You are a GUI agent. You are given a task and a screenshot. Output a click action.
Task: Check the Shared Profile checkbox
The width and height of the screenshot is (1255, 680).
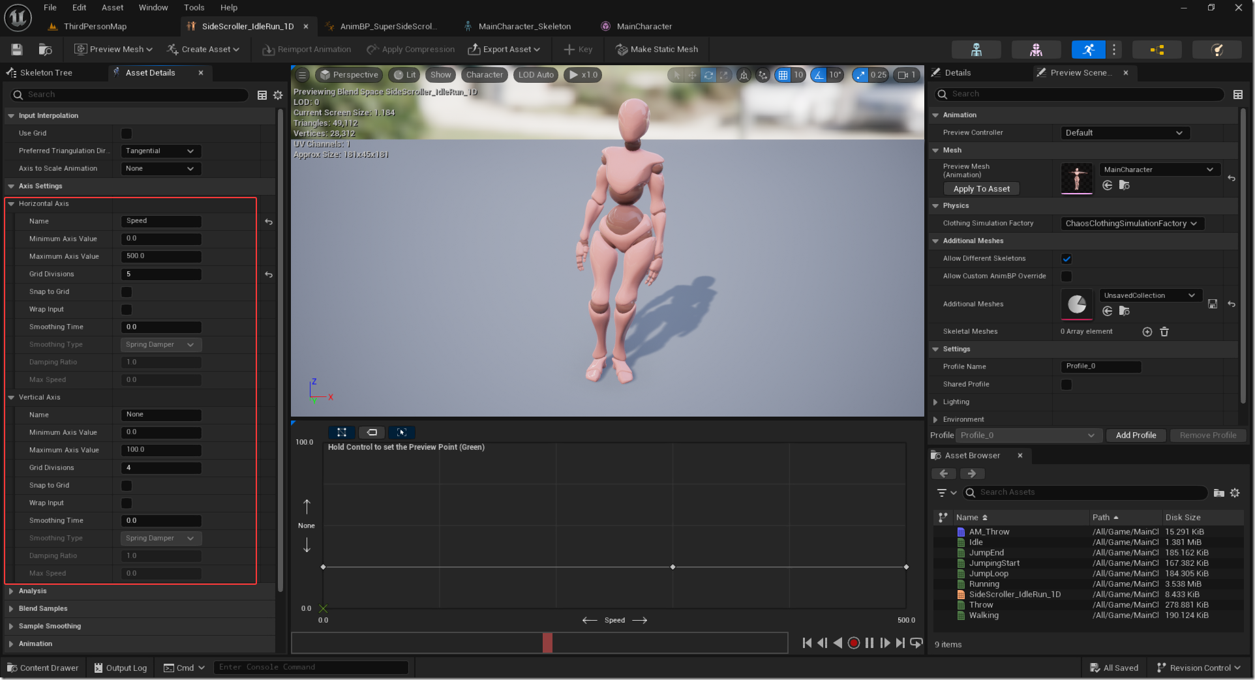[1066, 385]
